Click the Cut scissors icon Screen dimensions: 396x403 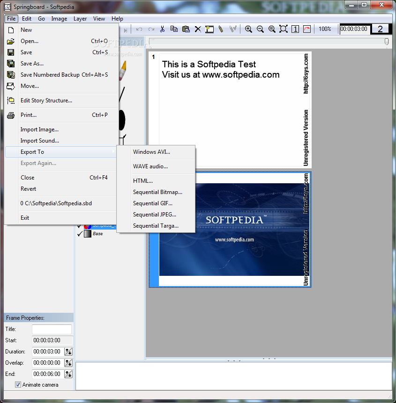[x=162, y=29]
